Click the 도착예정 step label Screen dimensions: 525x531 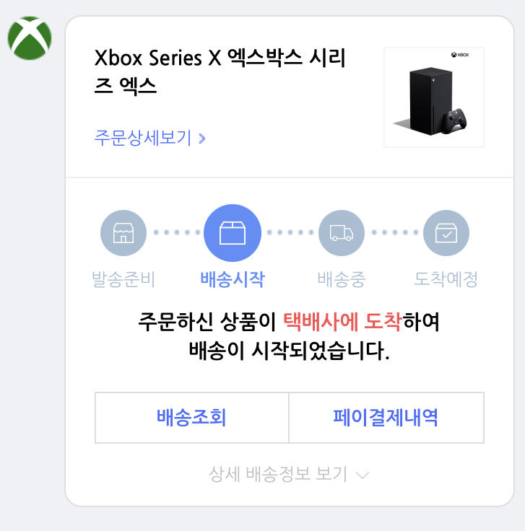click(x=446, y=280)
